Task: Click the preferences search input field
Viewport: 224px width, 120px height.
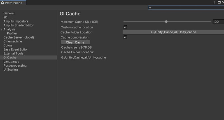Action: [186, 8]
